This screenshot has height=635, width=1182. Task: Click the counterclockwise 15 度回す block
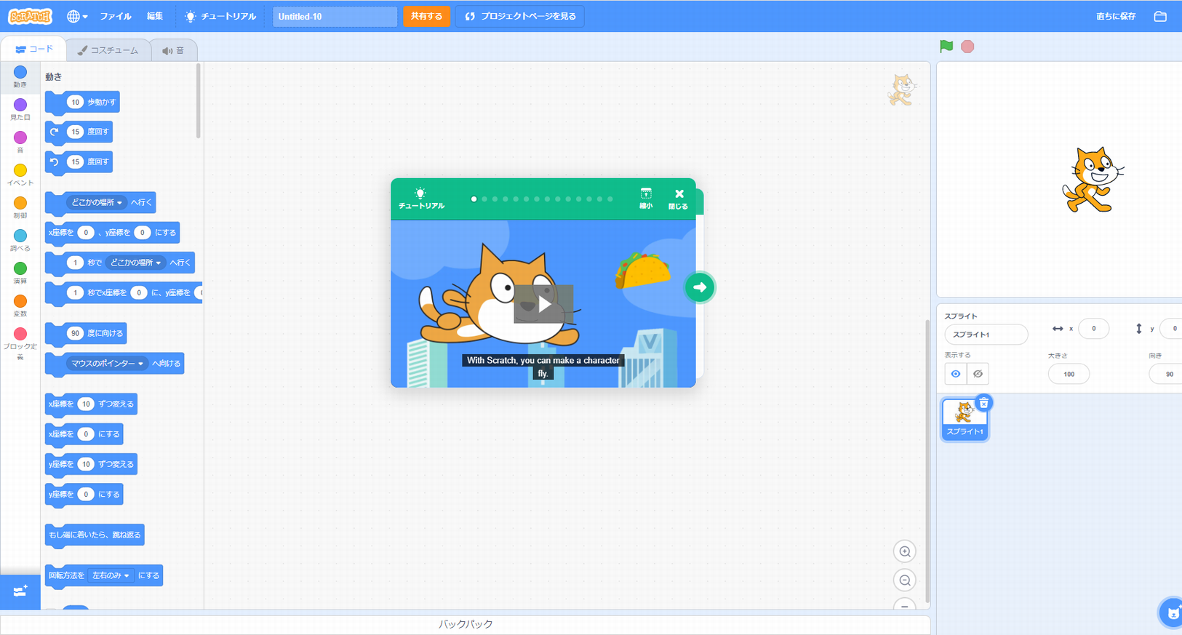79,161
